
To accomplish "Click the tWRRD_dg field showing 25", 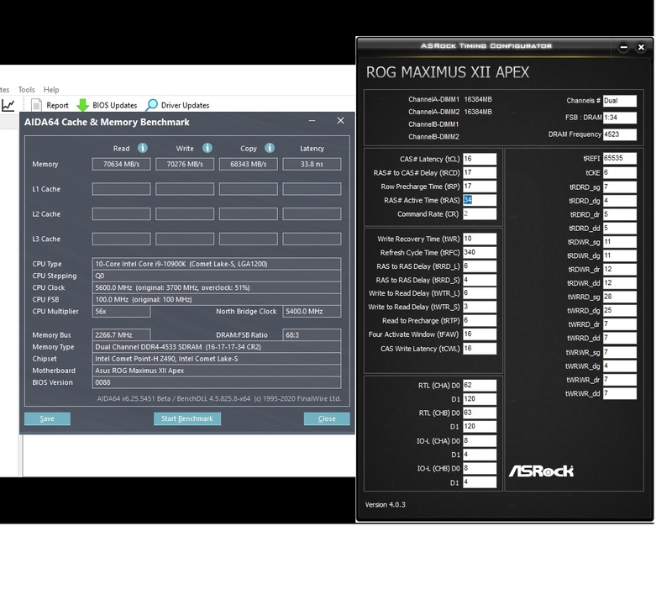I will point(620,310).
